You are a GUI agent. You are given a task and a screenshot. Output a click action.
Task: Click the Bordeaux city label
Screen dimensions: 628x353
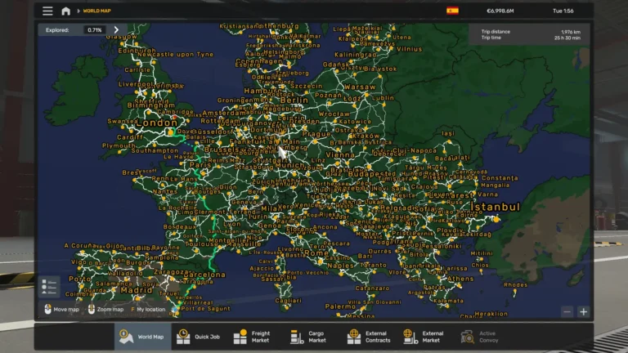click(x=180, y=226)
